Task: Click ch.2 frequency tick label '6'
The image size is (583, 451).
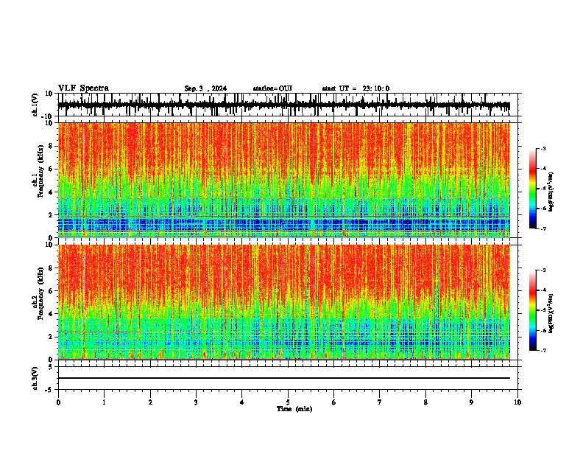Action: click(52, 291)
